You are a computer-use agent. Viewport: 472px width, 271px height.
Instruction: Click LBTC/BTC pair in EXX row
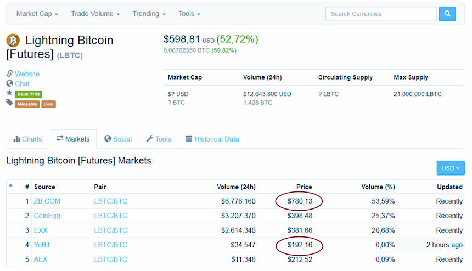tap(111, 230)
